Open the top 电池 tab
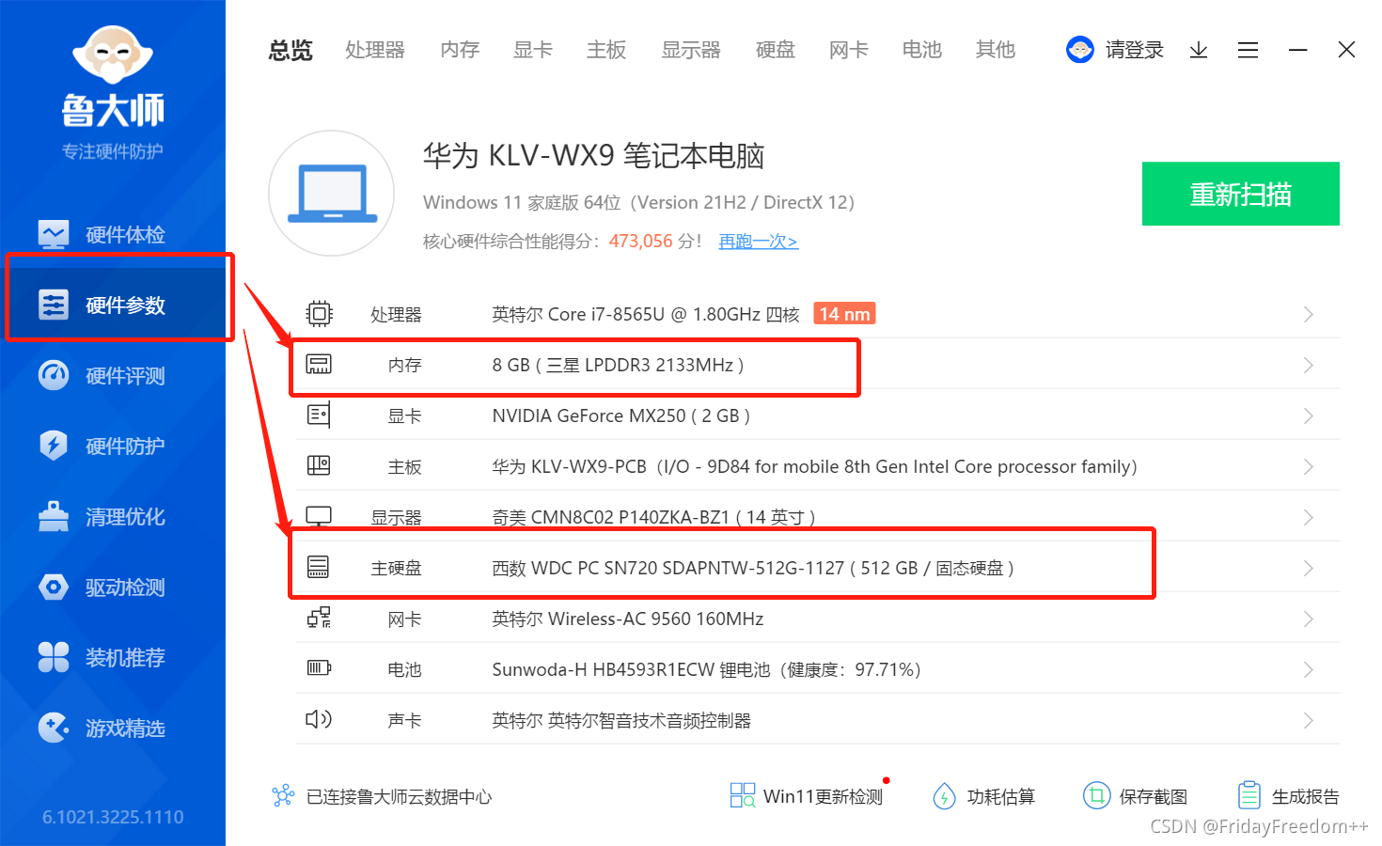1382x846 pixels. (x=922, y=50)
